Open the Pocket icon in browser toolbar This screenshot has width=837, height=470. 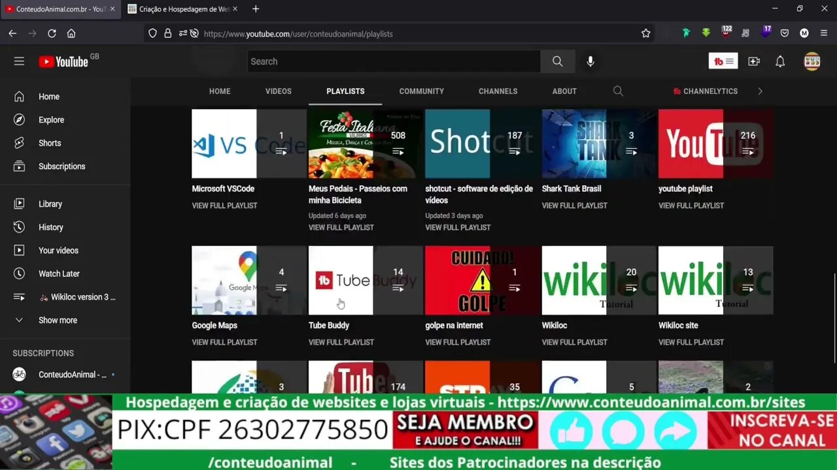coord(785,33)
